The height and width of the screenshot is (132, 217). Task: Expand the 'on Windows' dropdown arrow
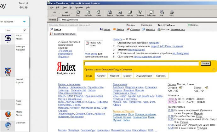pos(24,22)
